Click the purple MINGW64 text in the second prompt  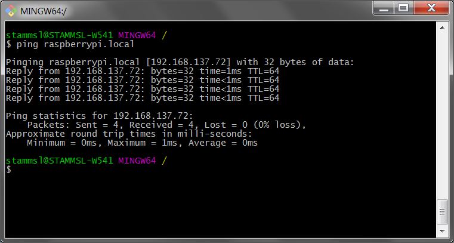(137, 161)
